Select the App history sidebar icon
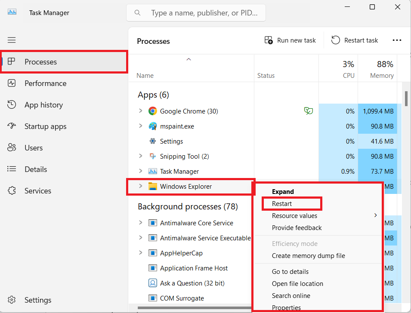Screen dimensions: 411x313 pyautogui.click(x=12, y=104)
